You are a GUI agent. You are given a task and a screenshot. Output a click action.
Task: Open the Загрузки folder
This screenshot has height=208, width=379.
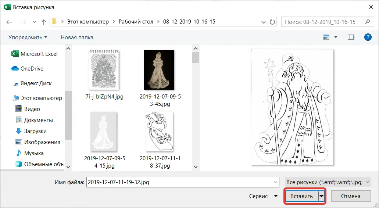click(x=31, y=131)
